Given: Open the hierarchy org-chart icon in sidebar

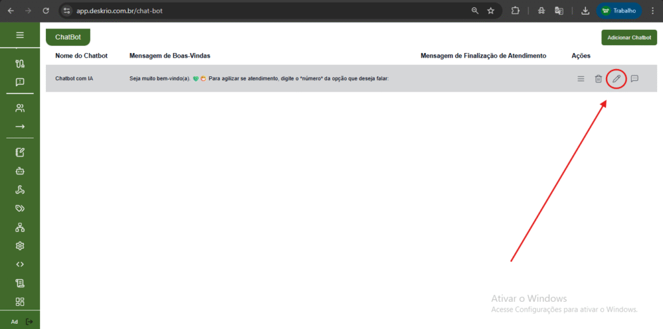Looking at the screenshot, I should click(x=20, y=227).
